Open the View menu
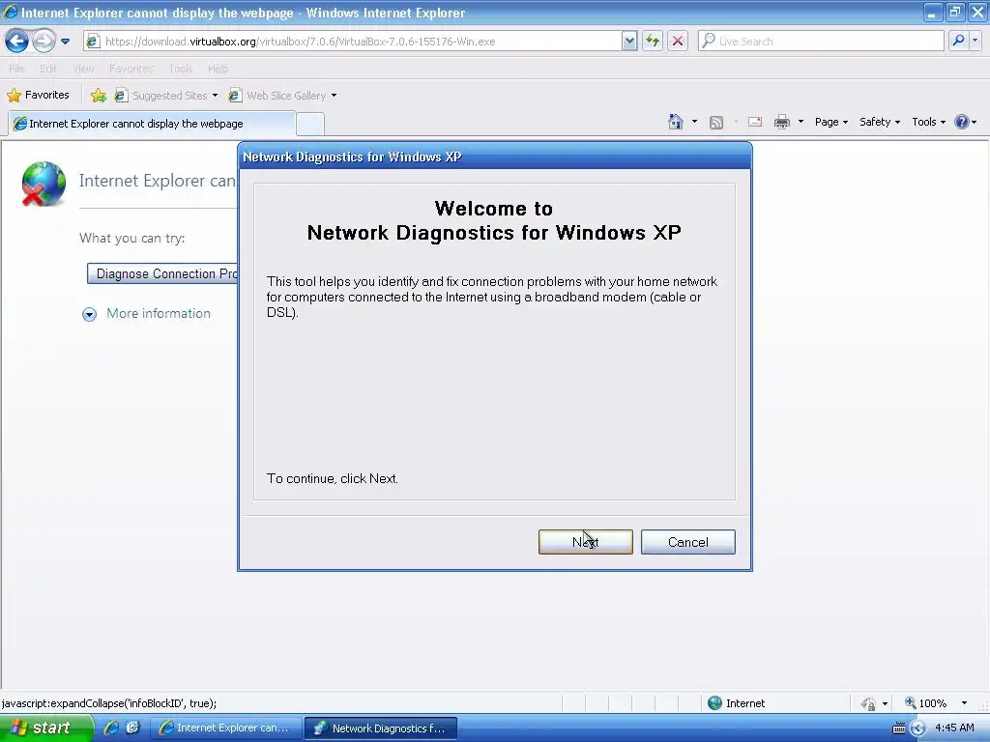The image size is (990, 742). click(83, 69)
